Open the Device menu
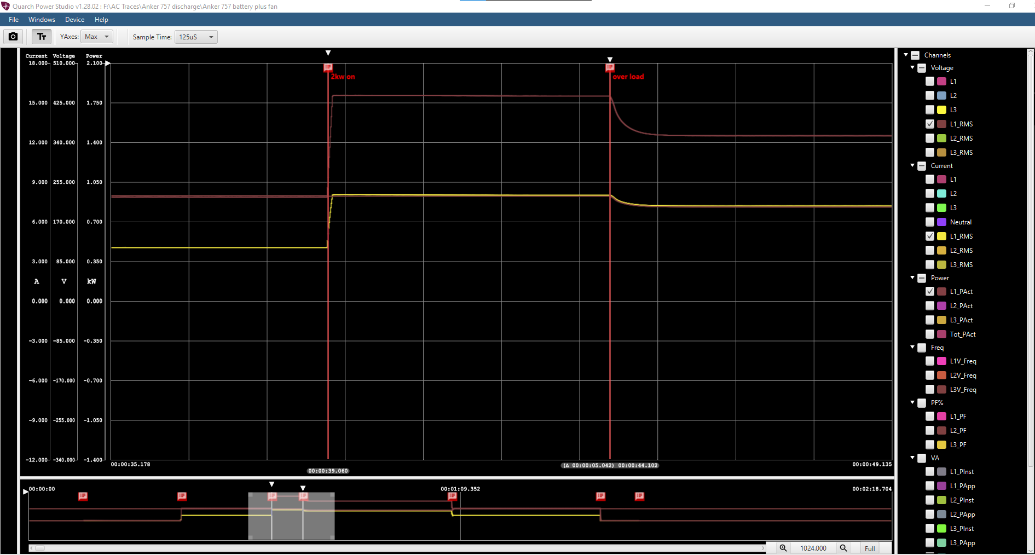This screenshot has height=555, width=1035. click(74, 20)
